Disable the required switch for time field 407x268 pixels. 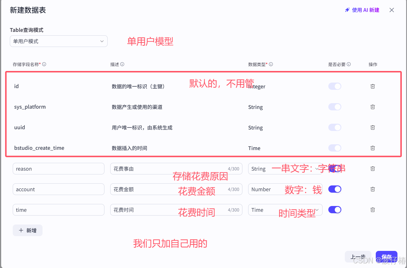(335, 209)
